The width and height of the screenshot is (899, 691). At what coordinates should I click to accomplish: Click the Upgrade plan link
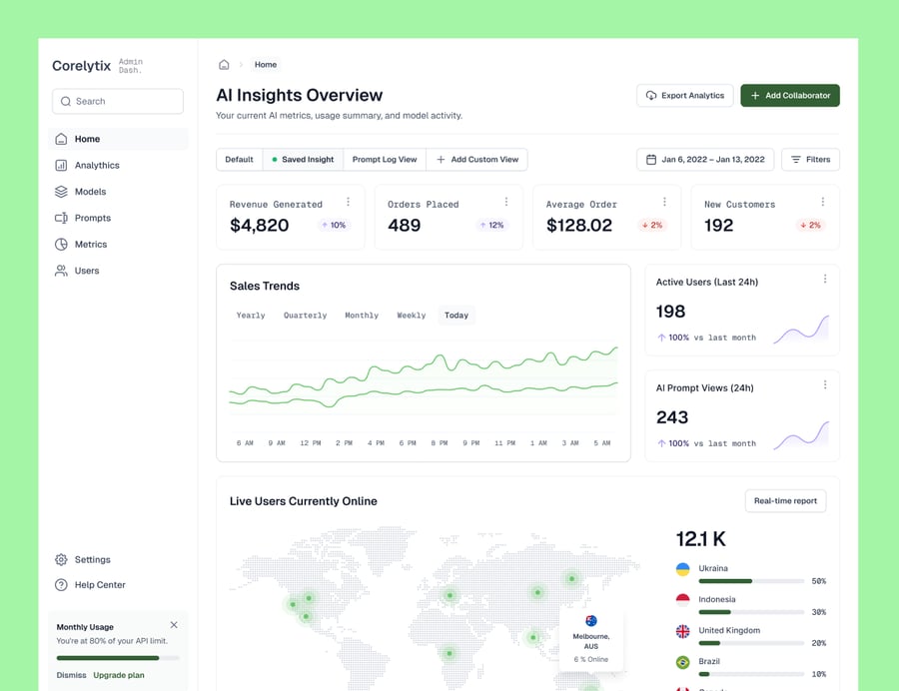click(119, 675)
